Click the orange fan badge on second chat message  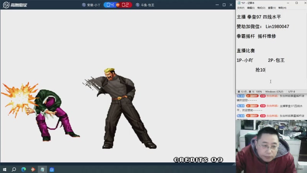[252, 106]
